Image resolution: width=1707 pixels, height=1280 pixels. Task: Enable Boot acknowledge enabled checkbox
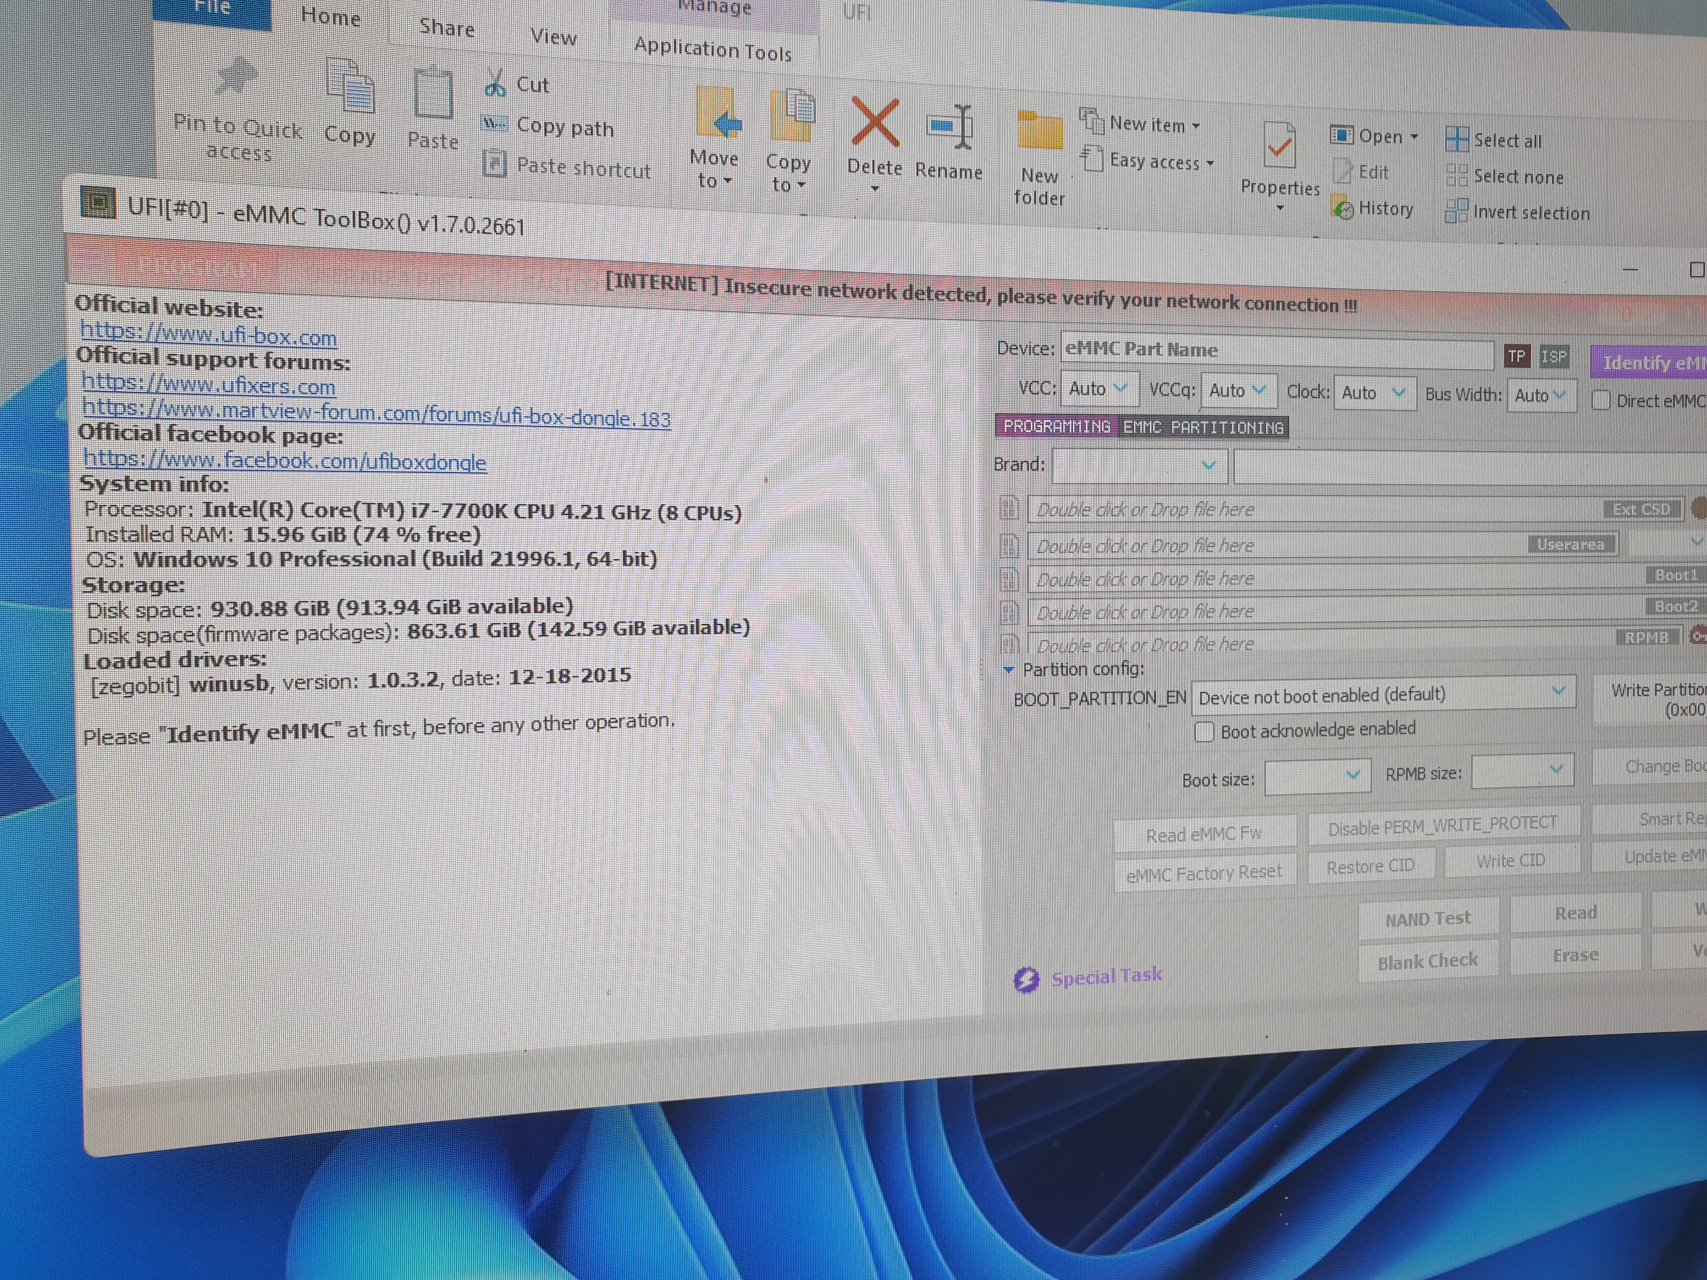pyautogui.click(x=1204, y=731)
